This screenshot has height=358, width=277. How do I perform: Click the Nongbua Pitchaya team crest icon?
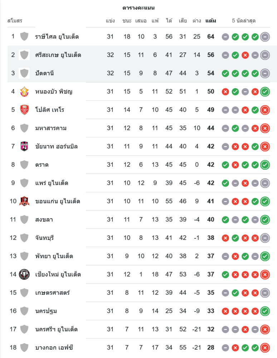(24, 92)
